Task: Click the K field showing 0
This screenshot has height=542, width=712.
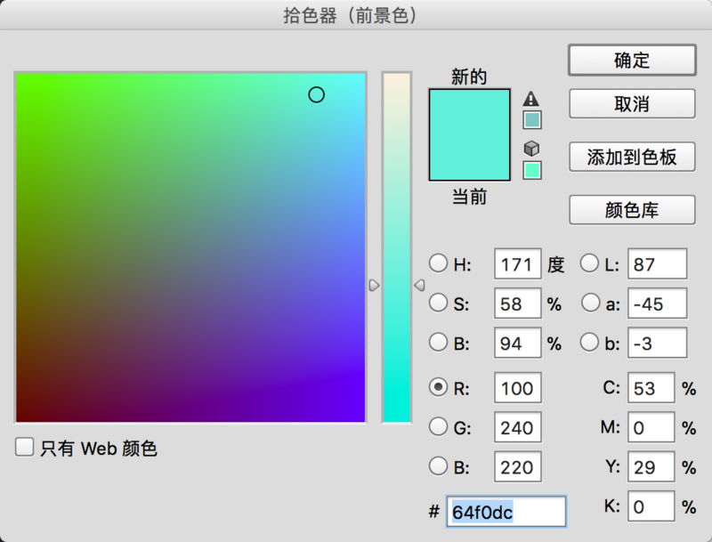Action: 651,506
